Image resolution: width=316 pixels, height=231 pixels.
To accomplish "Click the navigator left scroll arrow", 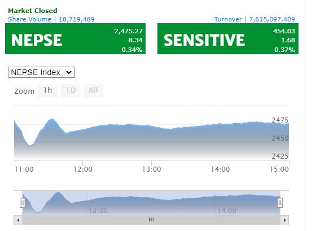I will (18, 220).
